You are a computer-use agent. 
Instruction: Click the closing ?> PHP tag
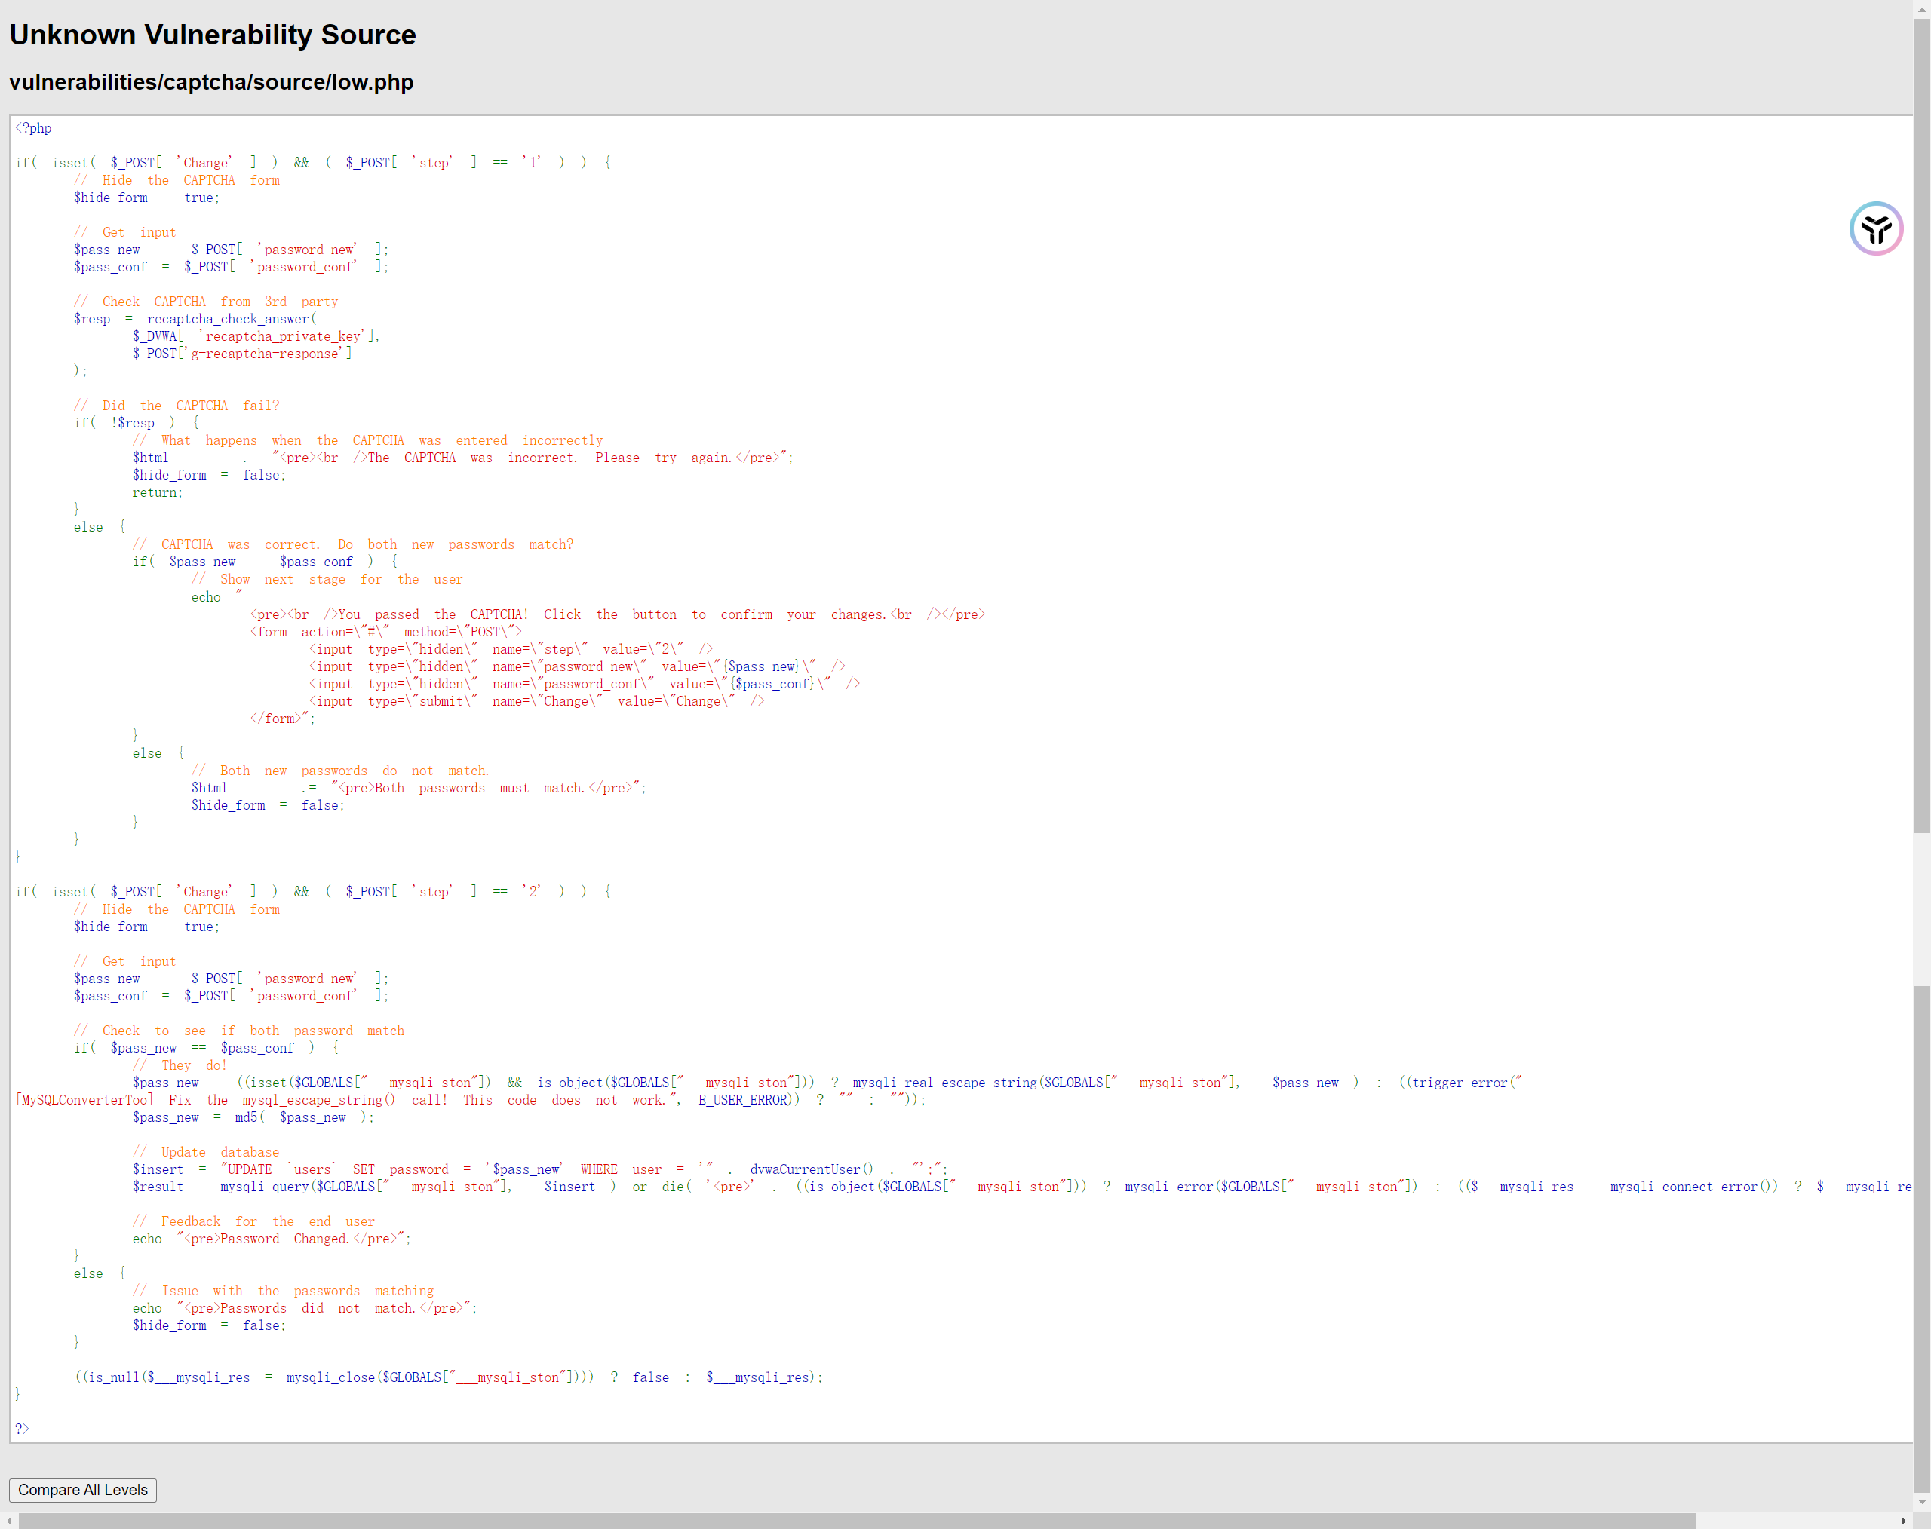point(21,1429)
